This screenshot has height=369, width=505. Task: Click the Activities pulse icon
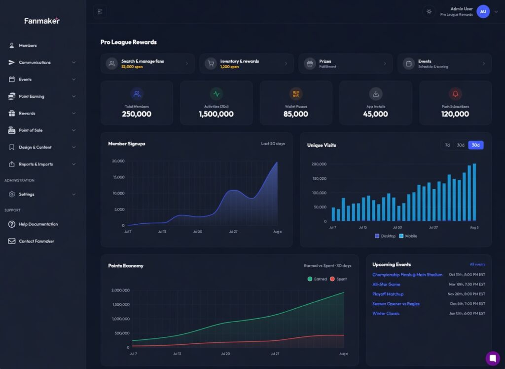tap(216, 94)
